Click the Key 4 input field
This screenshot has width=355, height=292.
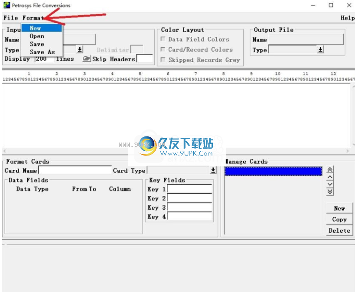click(189, 216)
